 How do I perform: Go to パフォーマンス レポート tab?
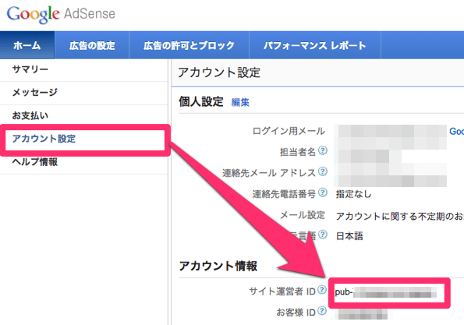[x=315, y=45]
